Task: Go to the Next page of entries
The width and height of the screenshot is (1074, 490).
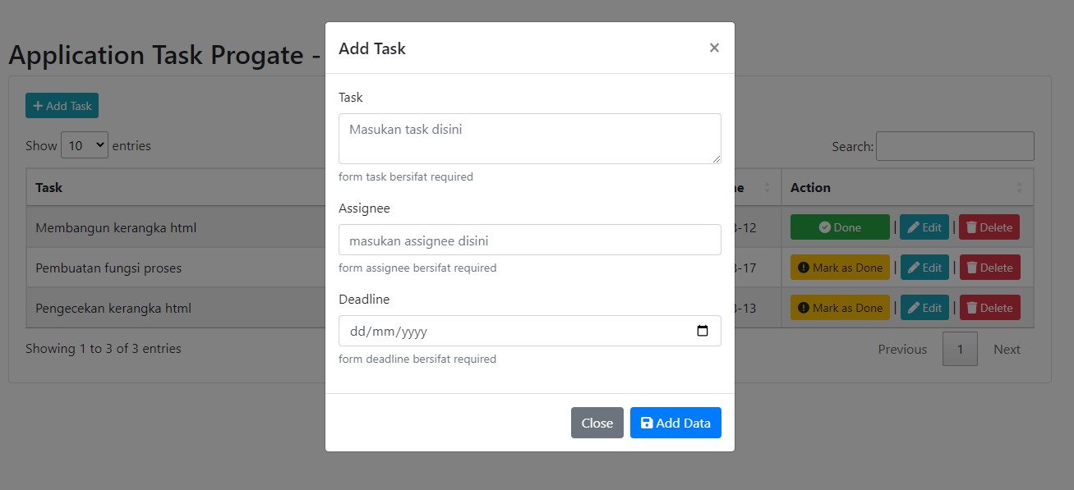Action: coord(1007,349)
